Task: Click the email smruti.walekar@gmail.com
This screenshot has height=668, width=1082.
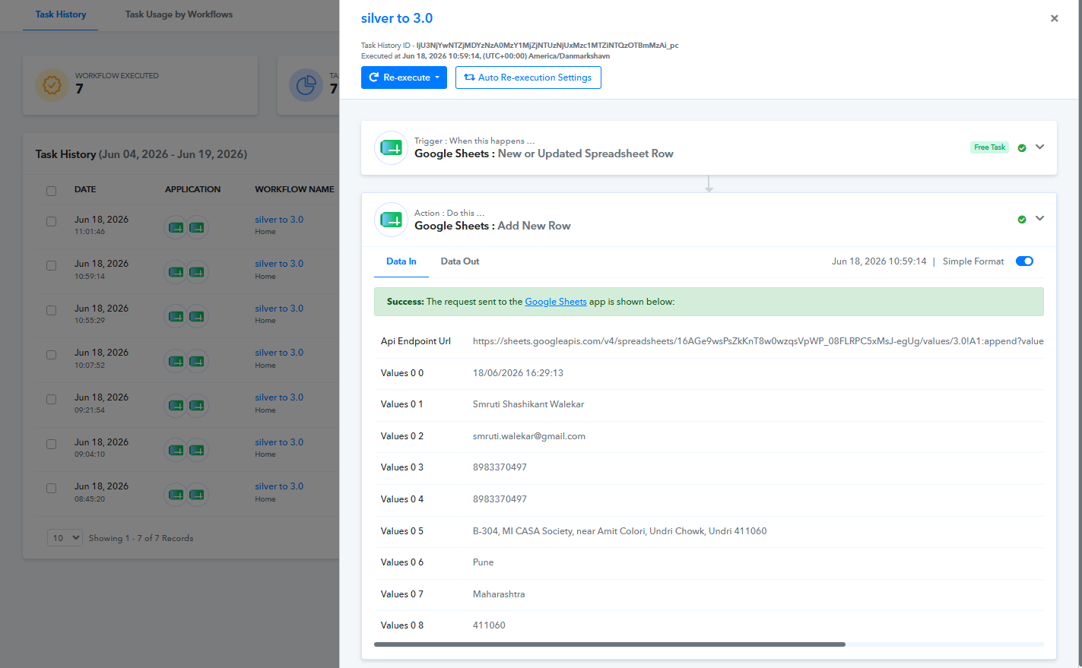Action: [x=529, y=436]
